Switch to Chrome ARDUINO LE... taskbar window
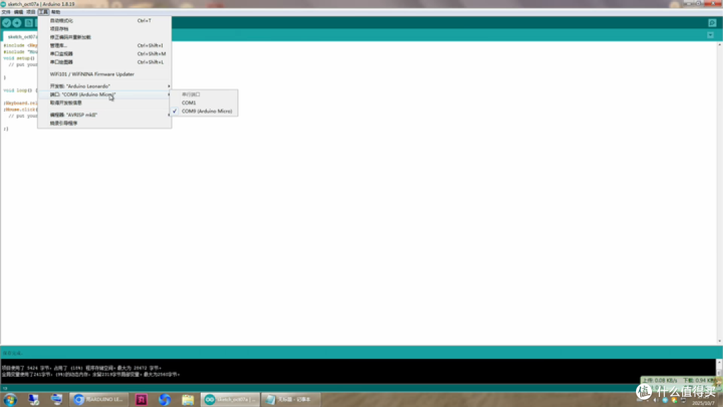This screenshot has width=723, height=407. click(x=99, y=400)
